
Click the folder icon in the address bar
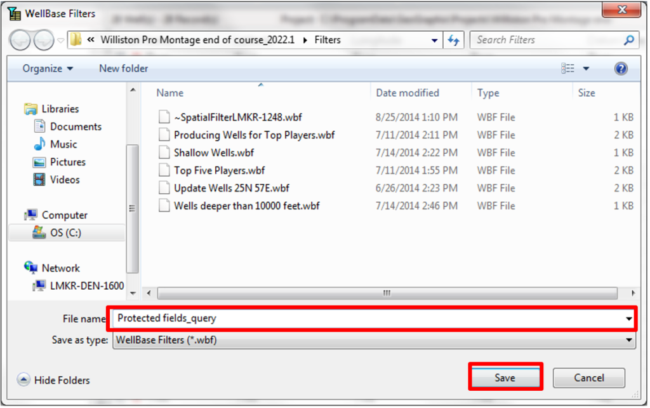(75, 39)
